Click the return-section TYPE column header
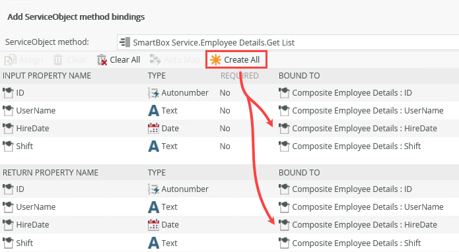Image resolution: width=459 pixels, height=252 pixels. click(157, 172)
